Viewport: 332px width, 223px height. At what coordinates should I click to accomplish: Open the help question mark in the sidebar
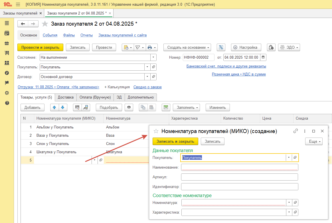pyautogui.click(x=7, y=103)
